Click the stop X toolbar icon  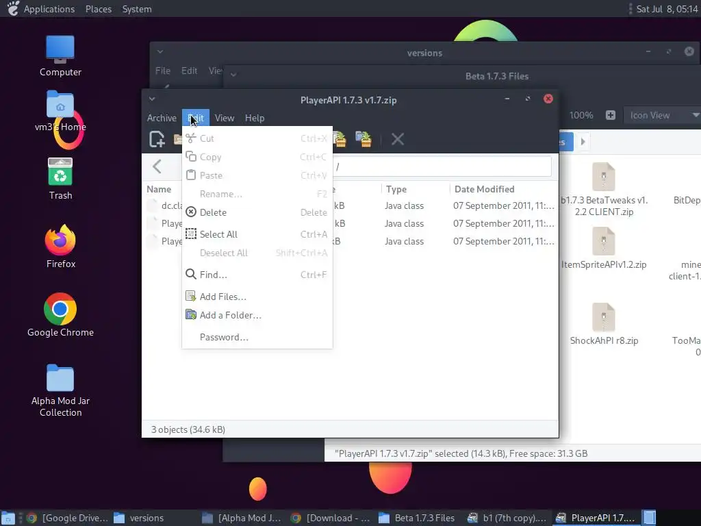pyautogui.click(x=398, y=139)
